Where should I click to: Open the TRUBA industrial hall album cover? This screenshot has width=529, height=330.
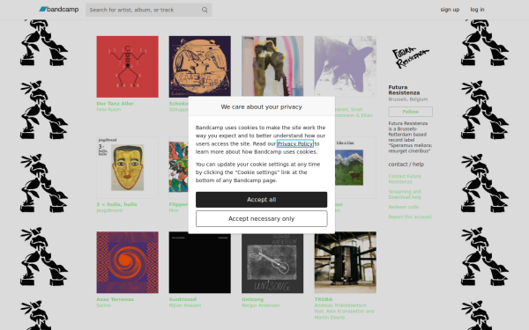coord(345,262)
